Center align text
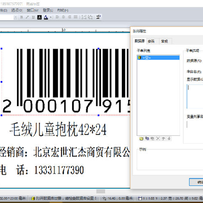The height and width of the screenshot is (203, 203). [x=63, y=17]
